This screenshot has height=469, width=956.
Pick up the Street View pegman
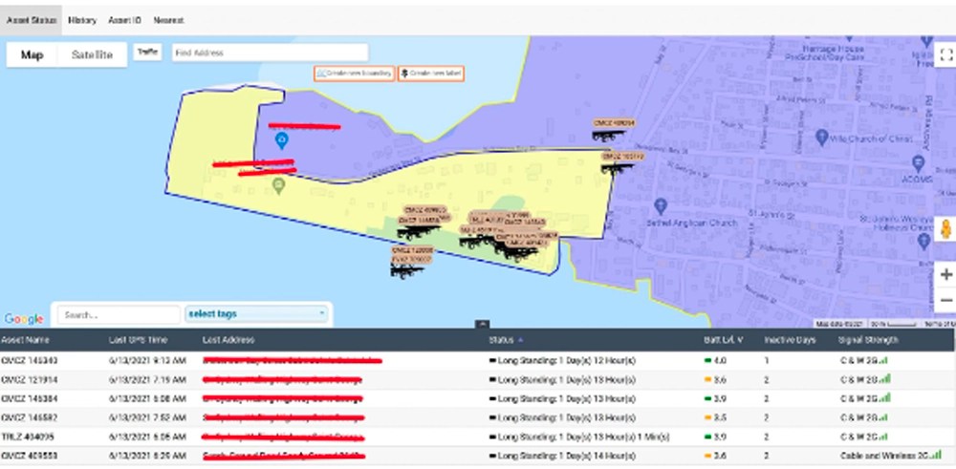(945, 229)
